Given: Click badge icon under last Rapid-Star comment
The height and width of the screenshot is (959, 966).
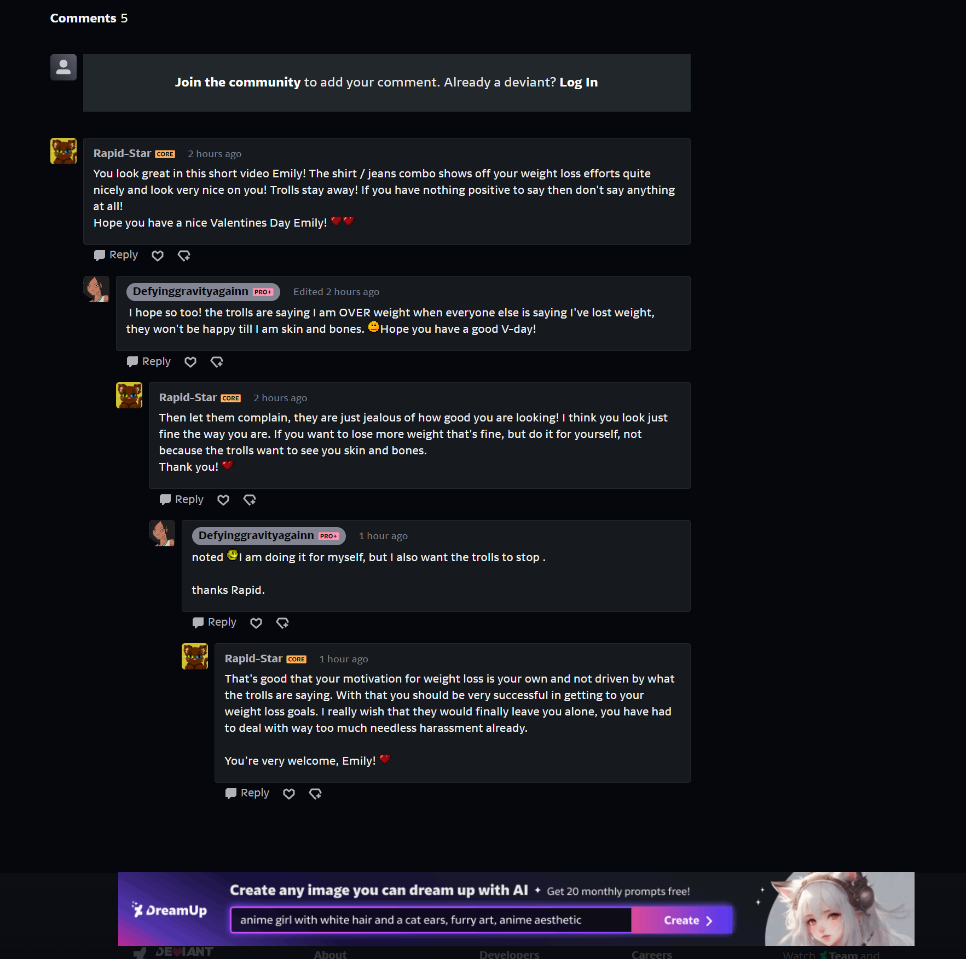Looking at the screenshot, I should tap(315, 794).
